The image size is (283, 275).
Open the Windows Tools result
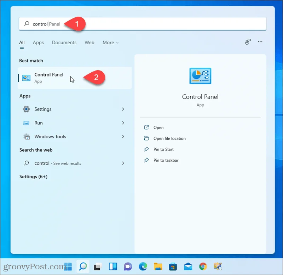pos(74,136)
